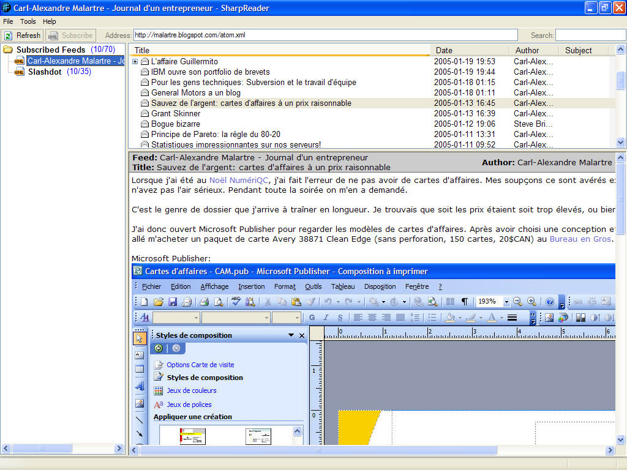Click the ABC spell check icon in Publisher
Screen dimensions: 627x470
point(236,302)
